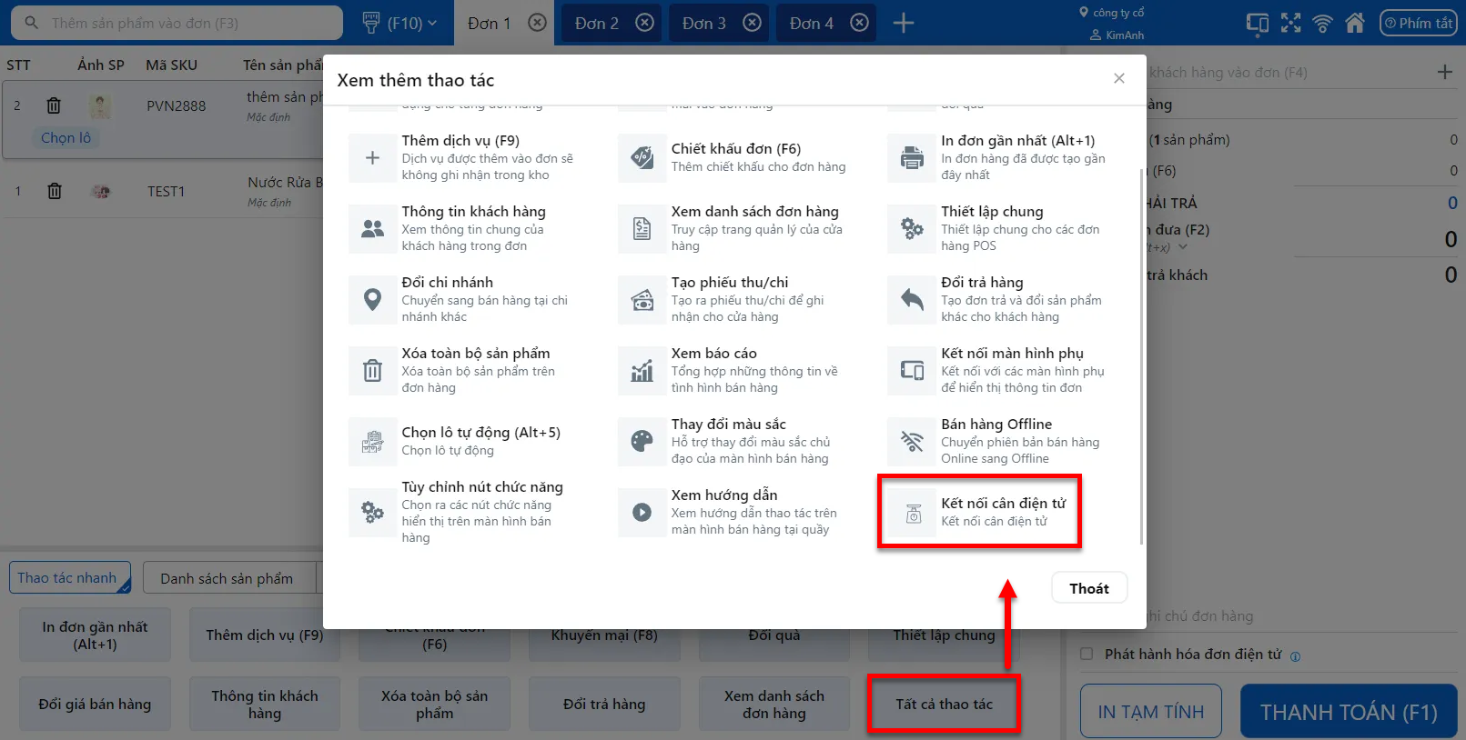Screen dimensions: 1466x740
Task: Switch to the Đơn 4 tab
Action: pyautogui.click(x=811, y=24)
